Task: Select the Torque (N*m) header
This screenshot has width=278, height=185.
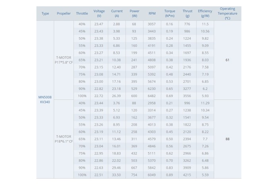Action: pyautogui.click(x=170, y=13)
